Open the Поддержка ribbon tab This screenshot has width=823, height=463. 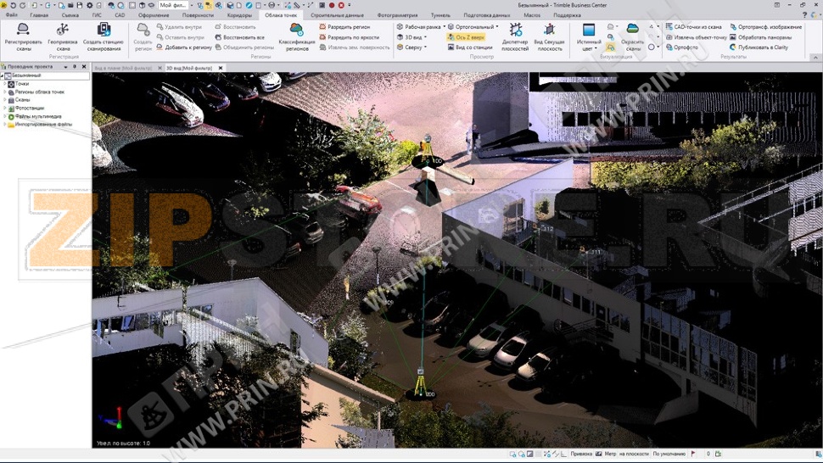pos(567,15)
